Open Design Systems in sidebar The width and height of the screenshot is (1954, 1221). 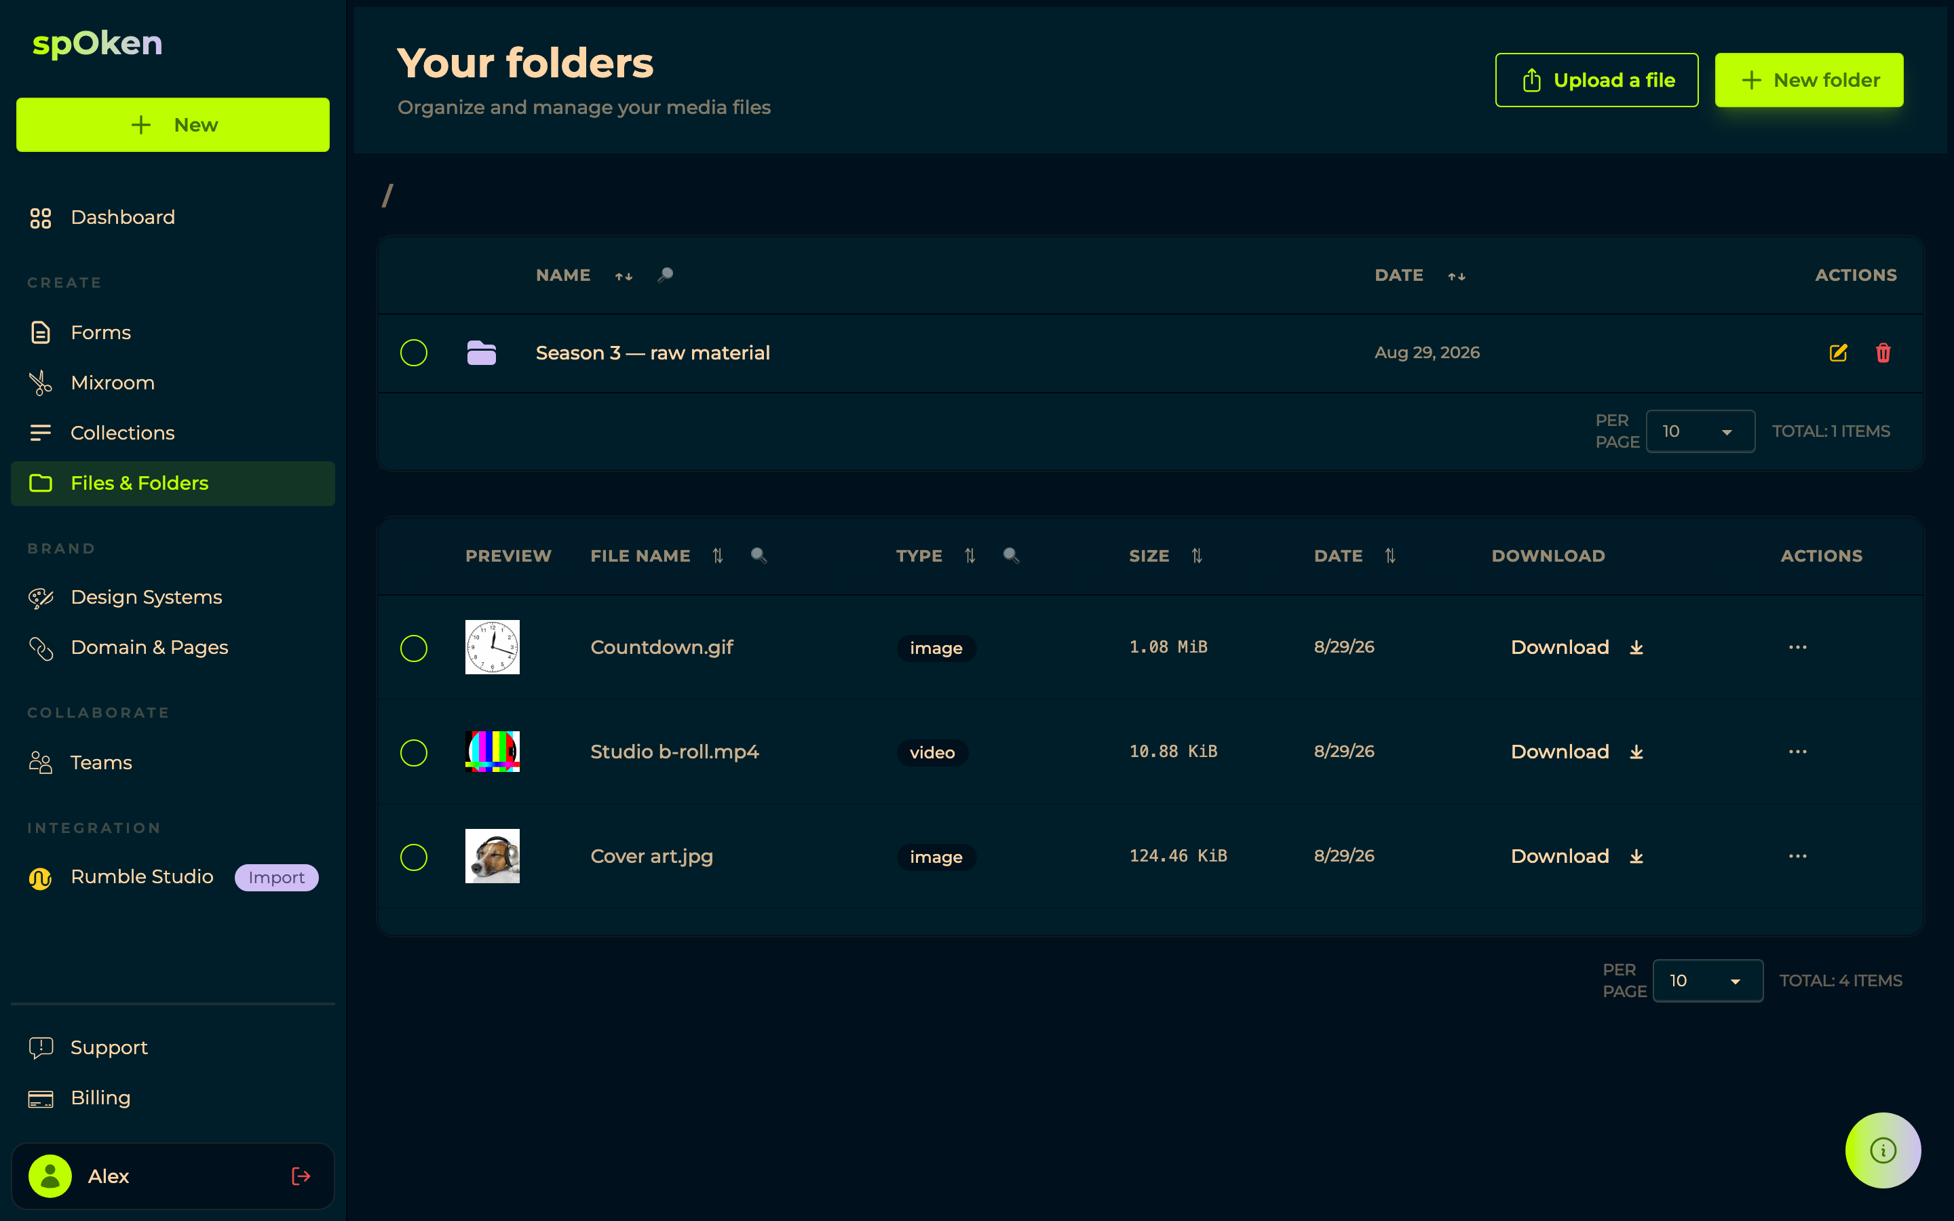coord(173,598)
